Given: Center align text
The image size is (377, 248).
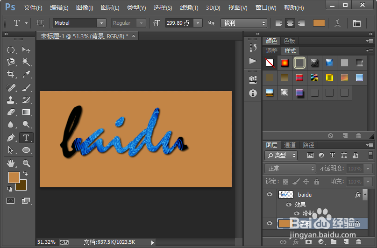Looking at the screenshot, I should 290,23.
